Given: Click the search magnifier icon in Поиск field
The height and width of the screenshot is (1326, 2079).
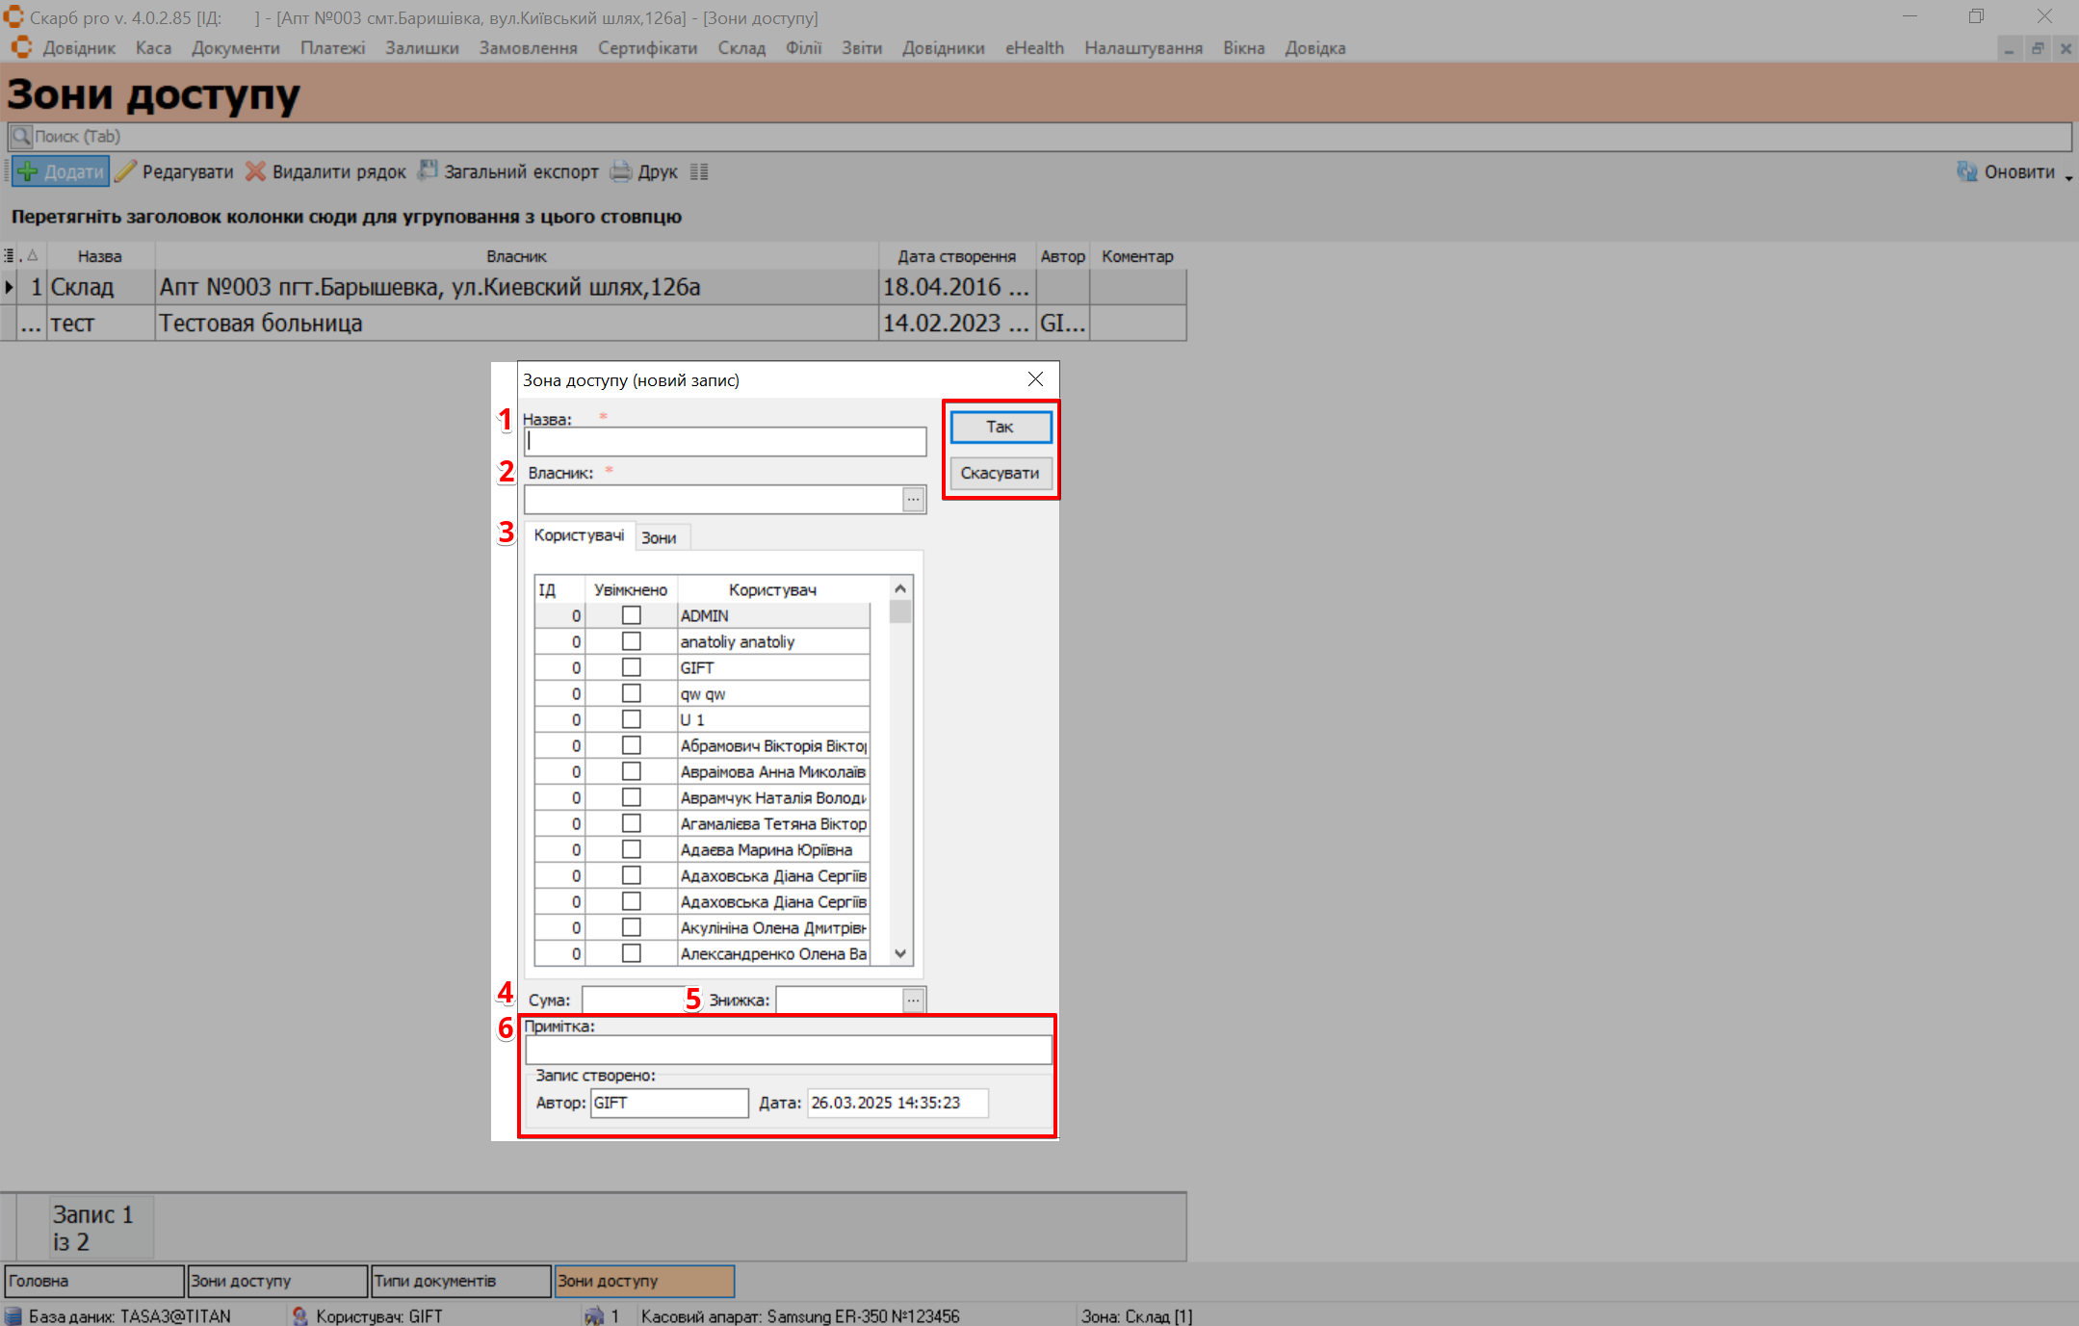Looking at the screenshot, I should pyautogui.click(x=21, y=137).
